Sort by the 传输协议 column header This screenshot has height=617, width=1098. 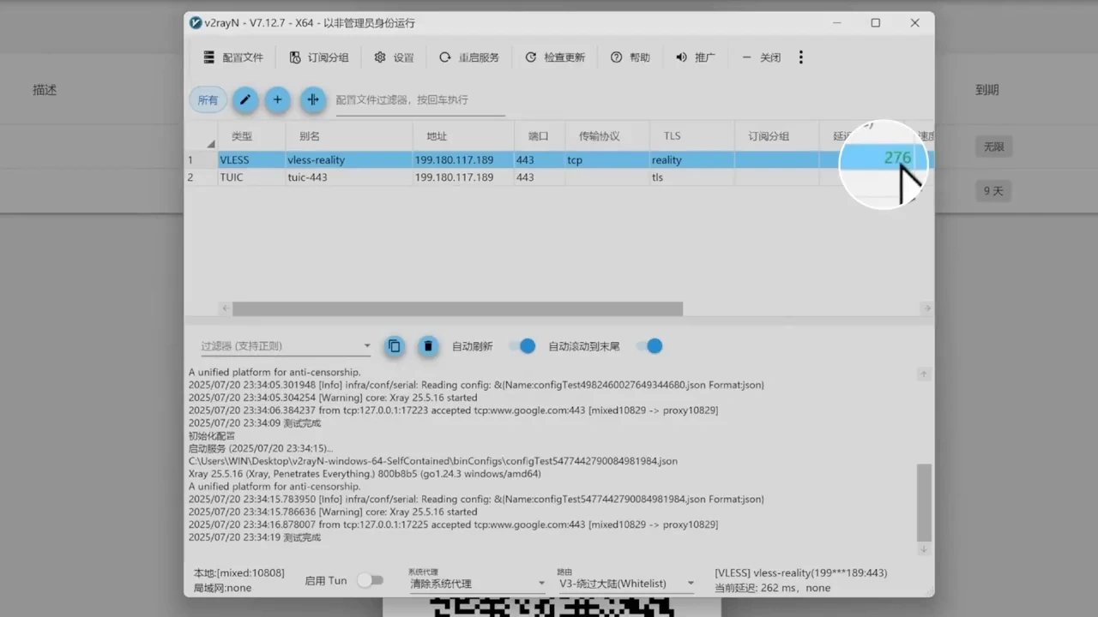point(606,136)
